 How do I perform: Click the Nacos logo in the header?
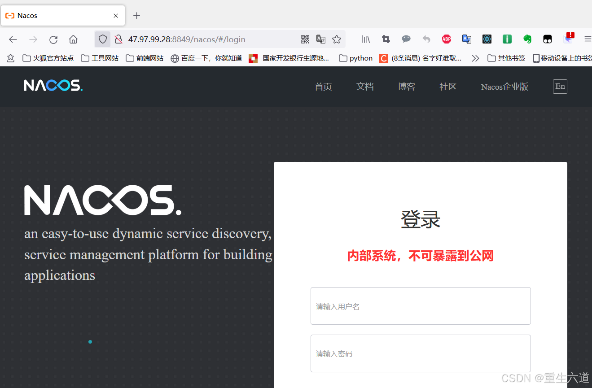[53, 85]
